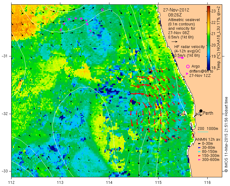Click the 22 tick label on temperature colorbar

(x=214, y=22)
